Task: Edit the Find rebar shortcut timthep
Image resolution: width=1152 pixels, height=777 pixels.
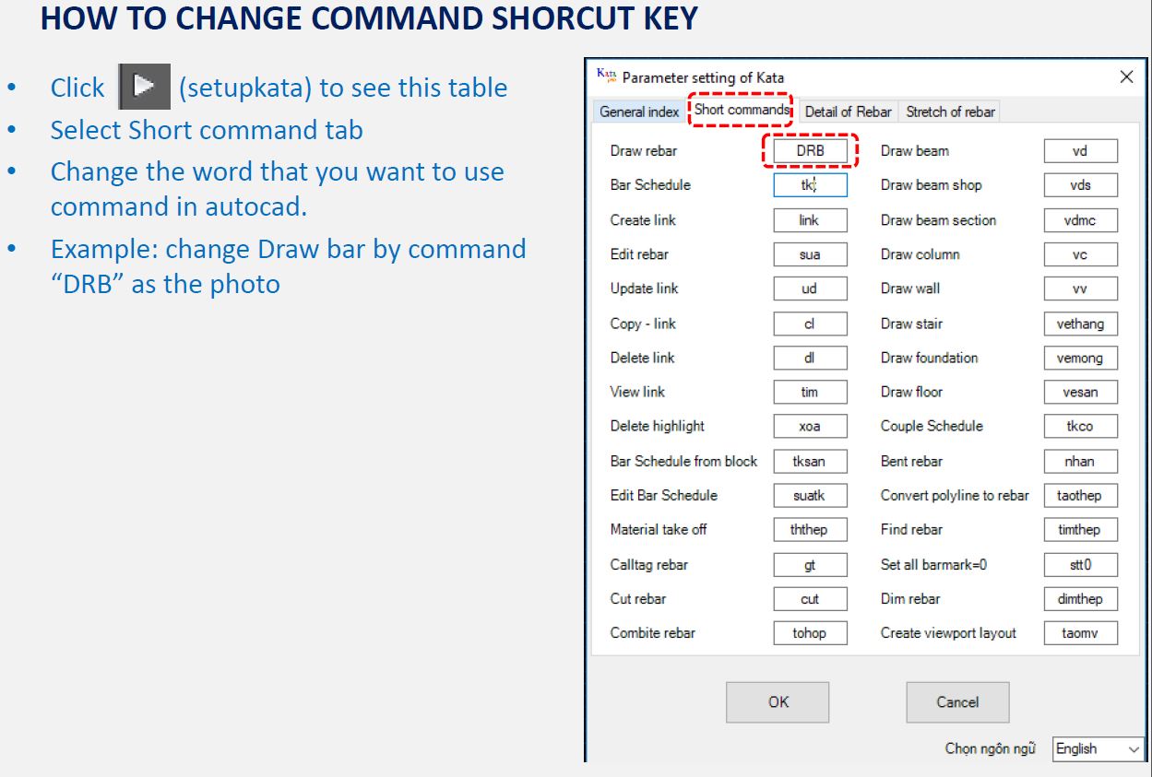Action: pos(1081,530)
